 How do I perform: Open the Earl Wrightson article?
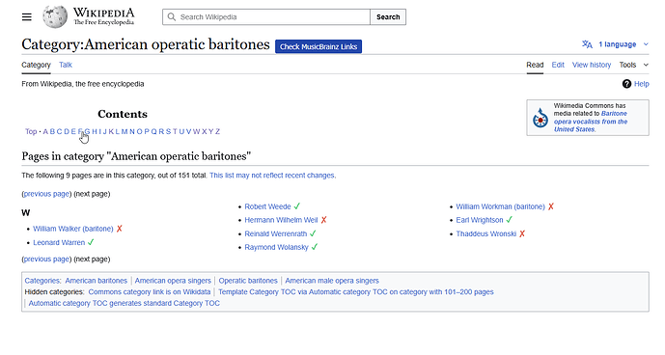(480, 220)
